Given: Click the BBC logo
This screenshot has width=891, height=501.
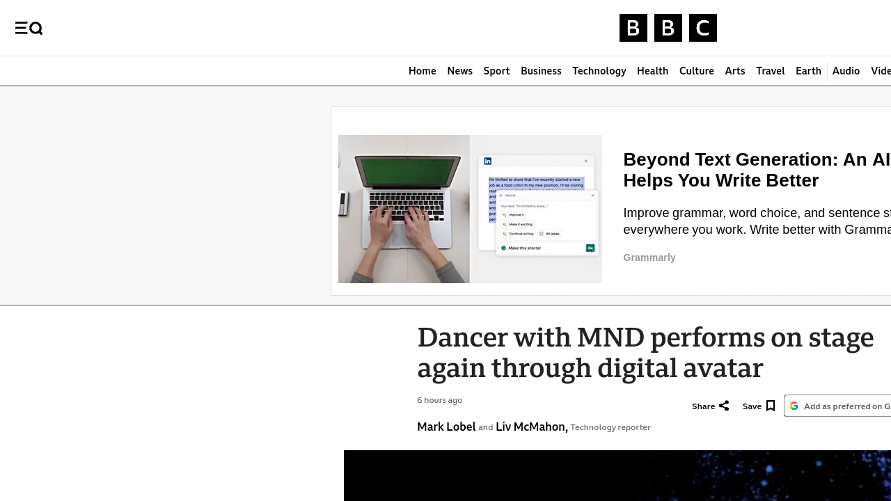Looking at the screenshot, I should pyautogui.click(x=668, y=28).
